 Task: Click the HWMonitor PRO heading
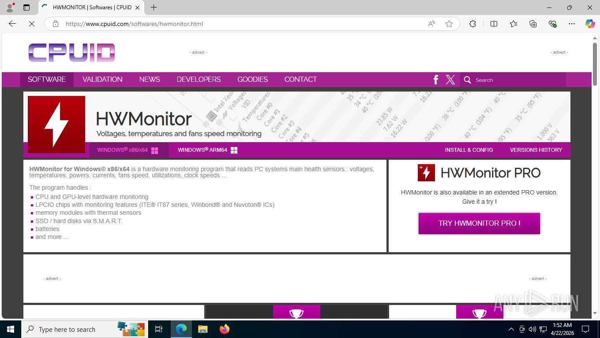491,173
